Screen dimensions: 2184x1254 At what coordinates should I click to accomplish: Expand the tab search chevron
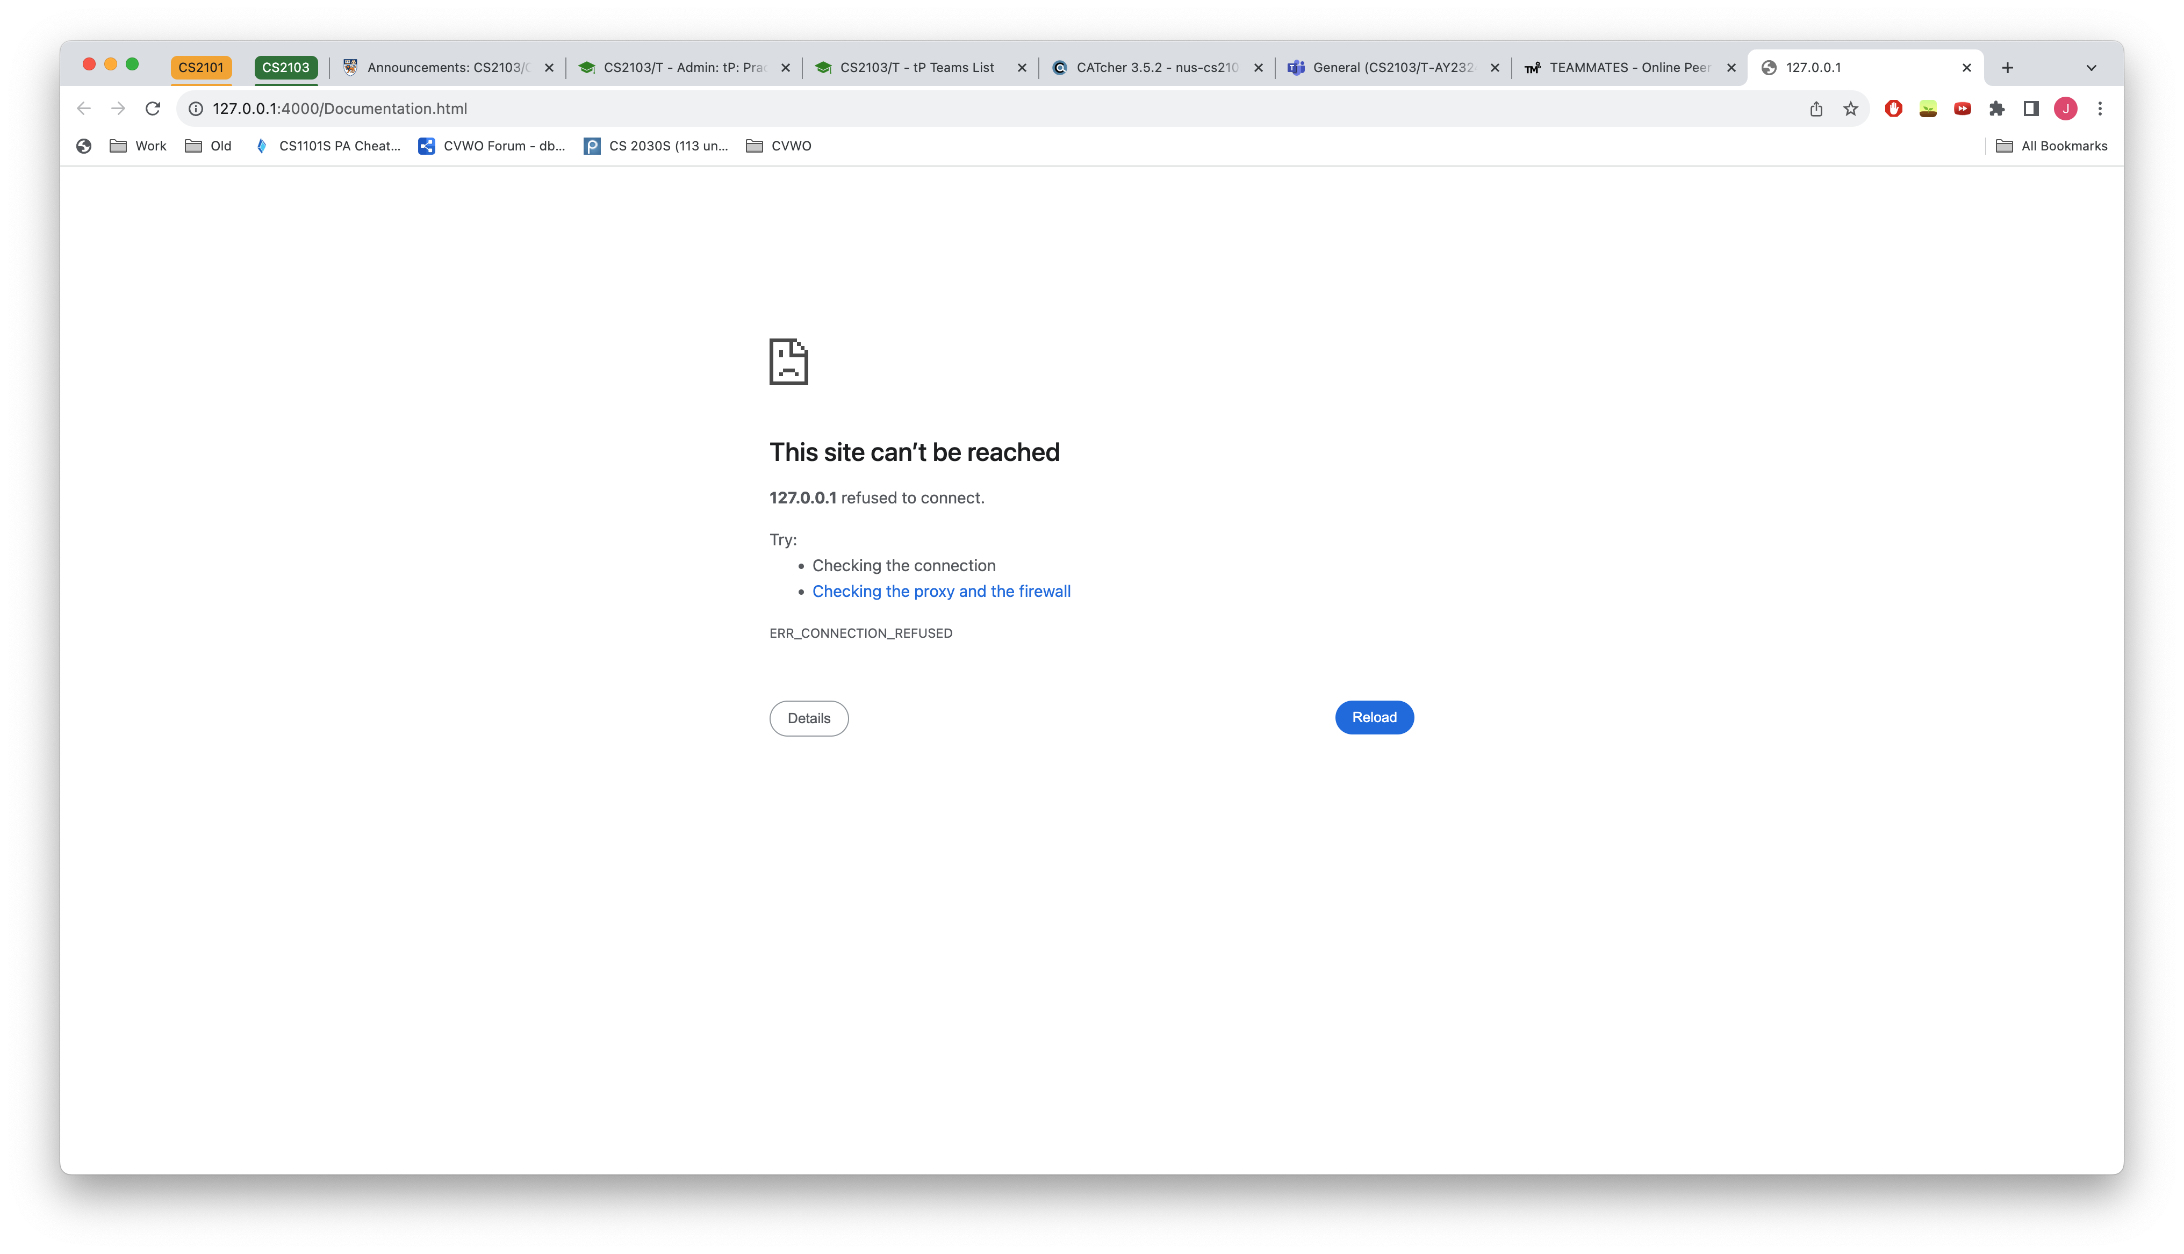[2091, 67]
